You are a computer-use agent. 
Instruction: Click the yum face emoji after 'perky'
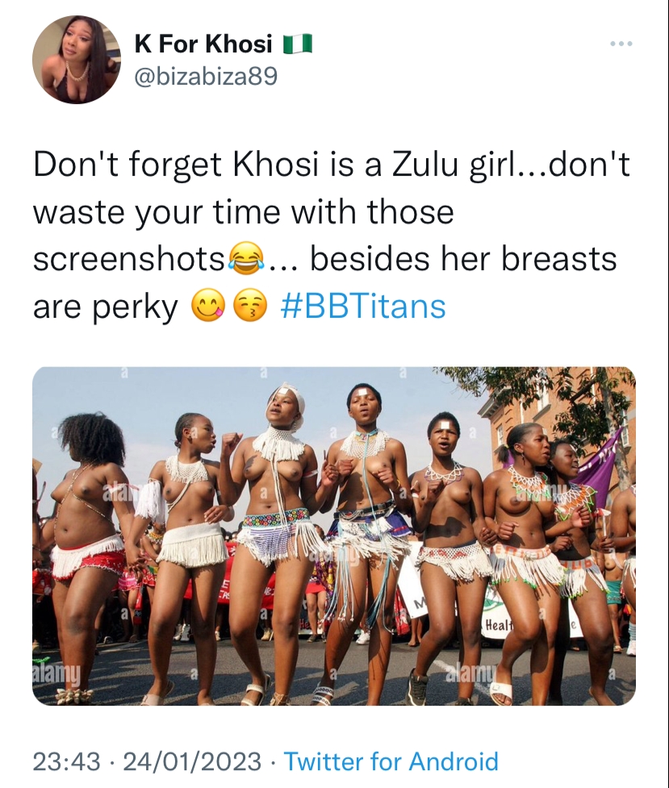click(x=207, y=306)
